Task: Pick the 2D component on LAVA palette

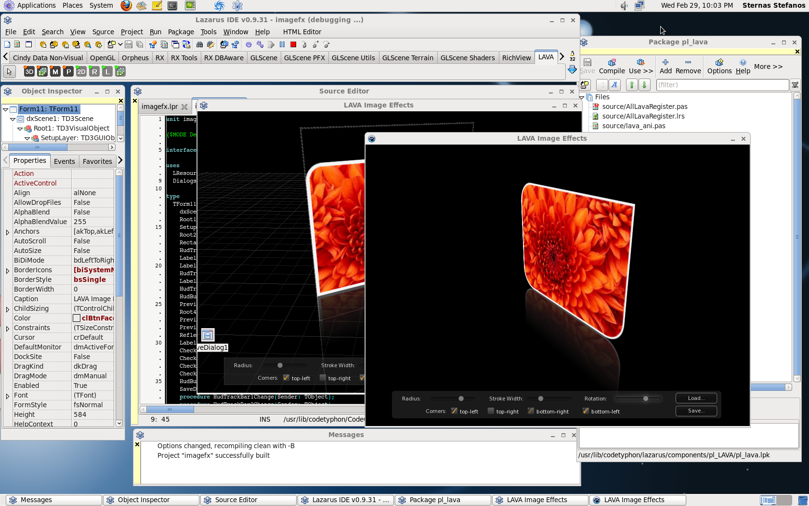Action: tap(81, 72)
